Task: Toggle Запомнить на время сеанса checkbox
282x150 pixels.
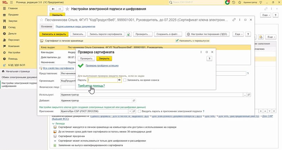Action: [x=125, y=80]
